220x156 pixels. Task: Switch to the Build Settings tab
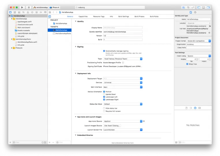124,16
